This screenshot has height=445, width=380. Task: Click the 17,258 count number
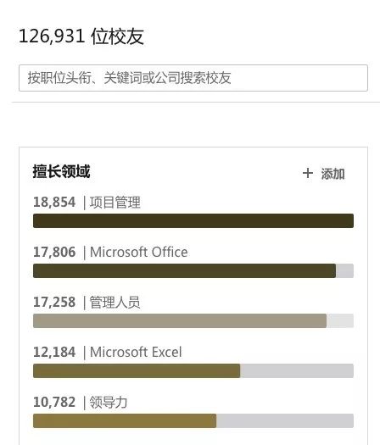tap(54, 303)
